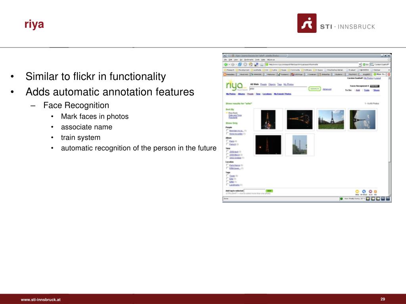Click the title bar menu button at left

225,55
